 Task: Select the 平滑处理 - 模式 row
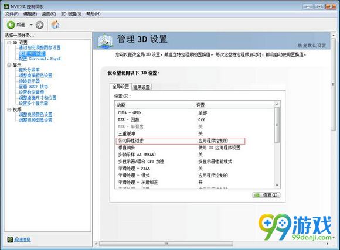195,176
